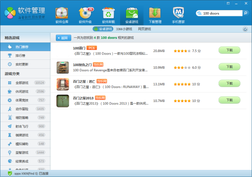The height and width of the screenshot is (177, 252).
Task: Click the 经营养成 count 573
Action: 41,161
